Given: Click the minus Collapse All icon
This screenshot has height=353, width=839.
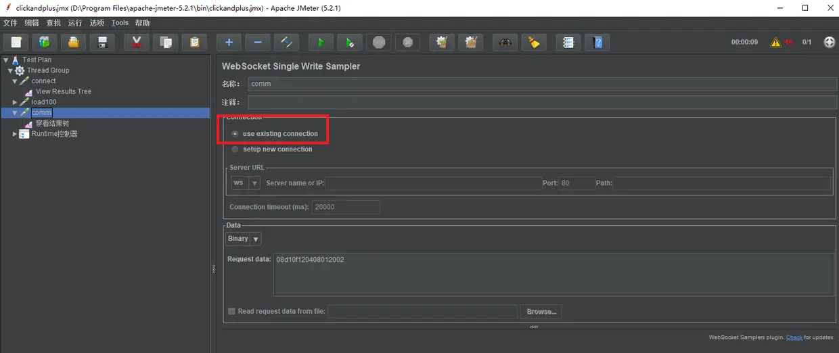Looking at the screenshot, I should point(258,42).
